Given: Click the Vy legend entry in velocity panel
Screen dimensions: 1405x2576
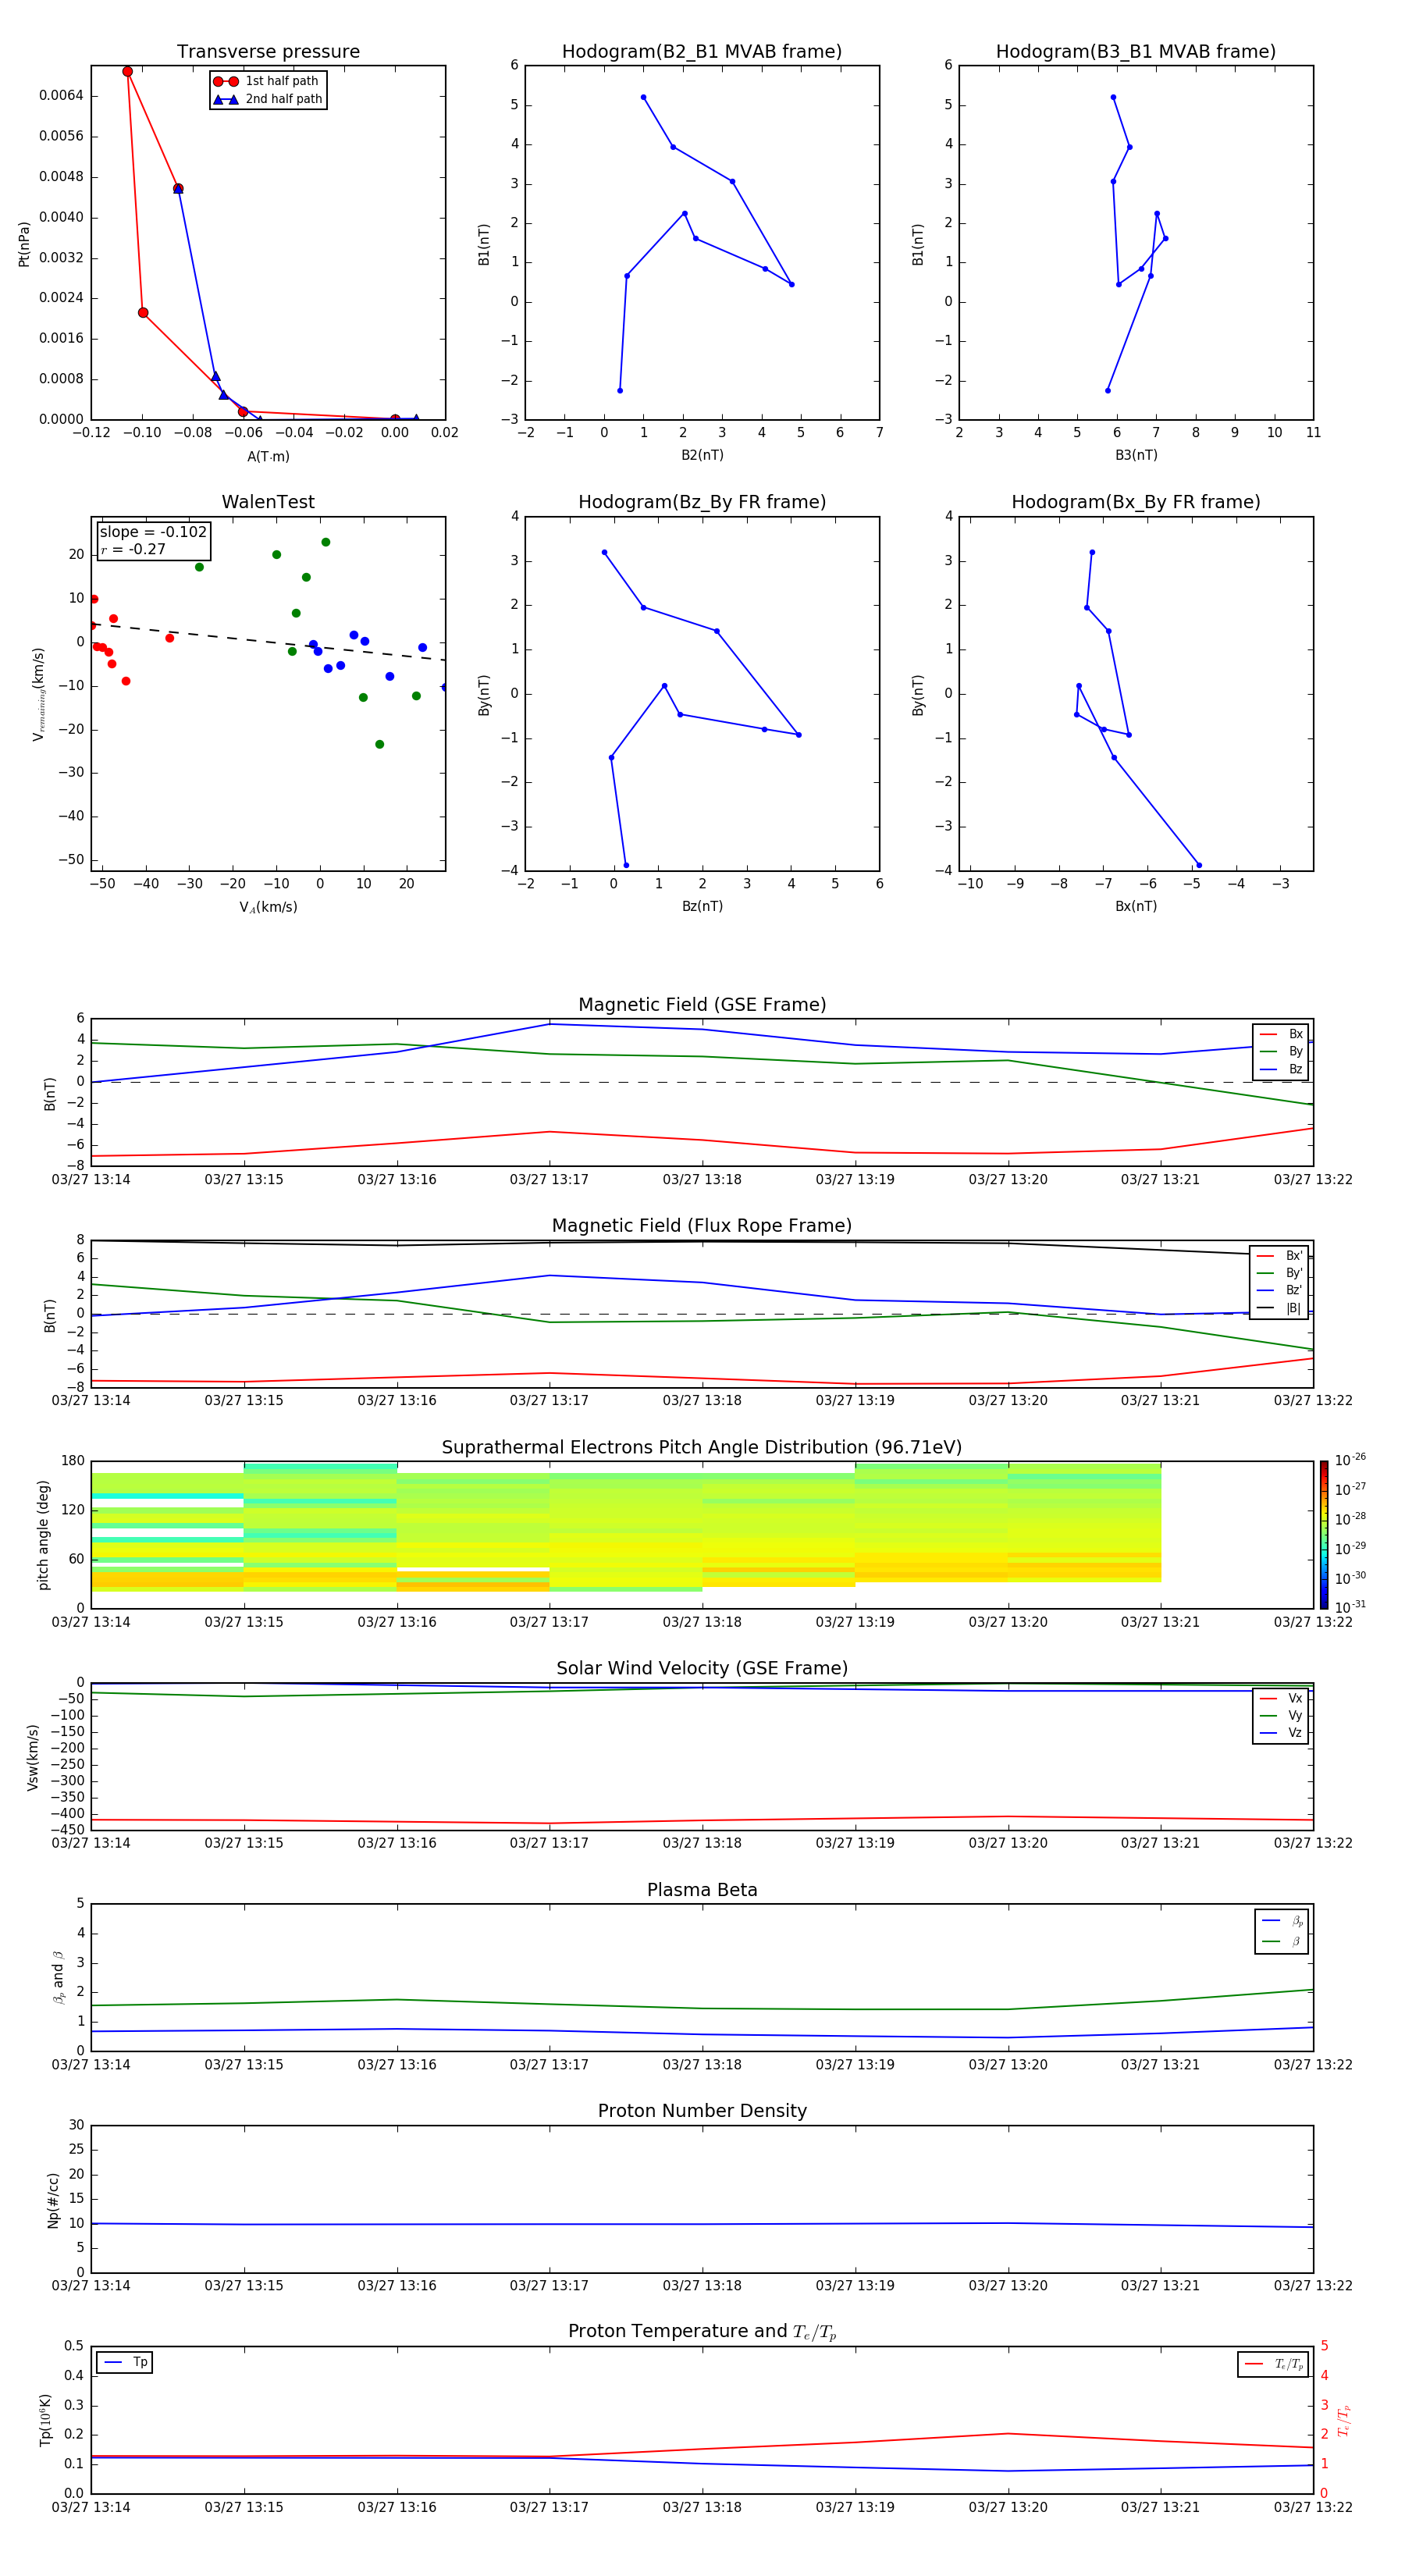Looking at the screenshot, I should (x=1281, y=1715).
